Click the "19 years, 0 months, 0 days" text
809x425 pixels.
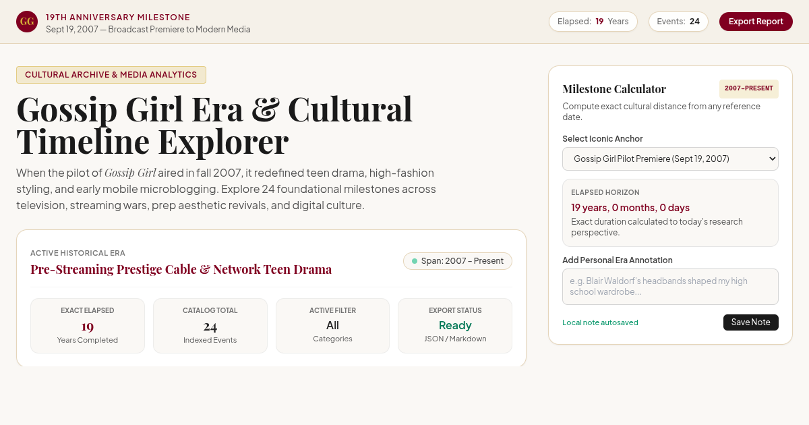tap(630, 208)
